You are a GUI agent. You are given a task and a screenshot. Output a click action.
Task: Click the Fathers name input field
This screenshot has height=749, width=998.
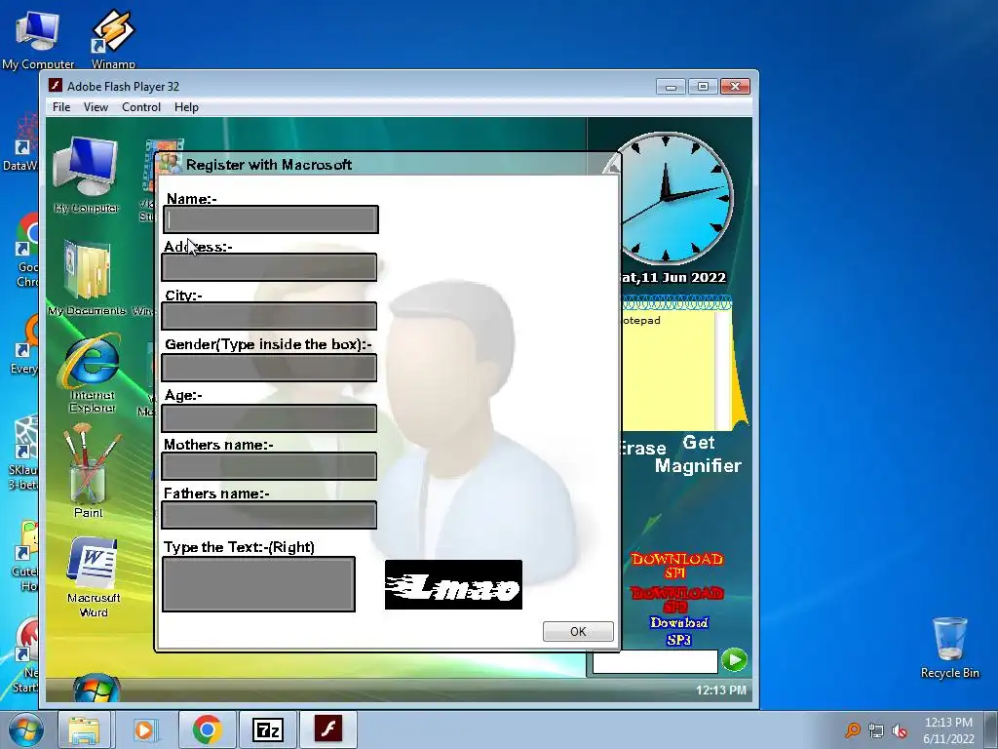pyautogui.click(x=269, y=515)
